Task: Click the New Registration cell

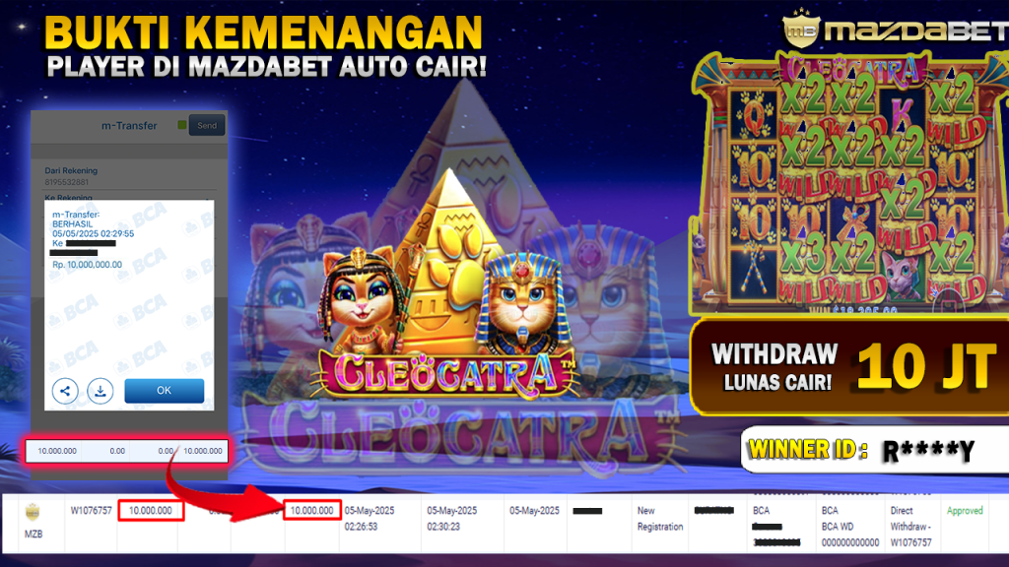Action: 659,518
